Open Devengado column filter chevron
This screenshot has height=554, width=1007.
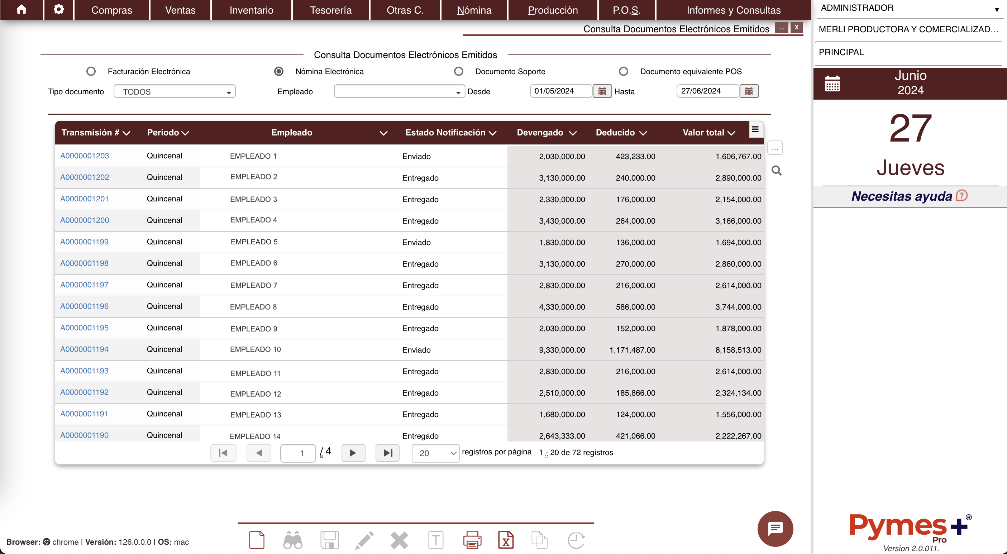573,133
